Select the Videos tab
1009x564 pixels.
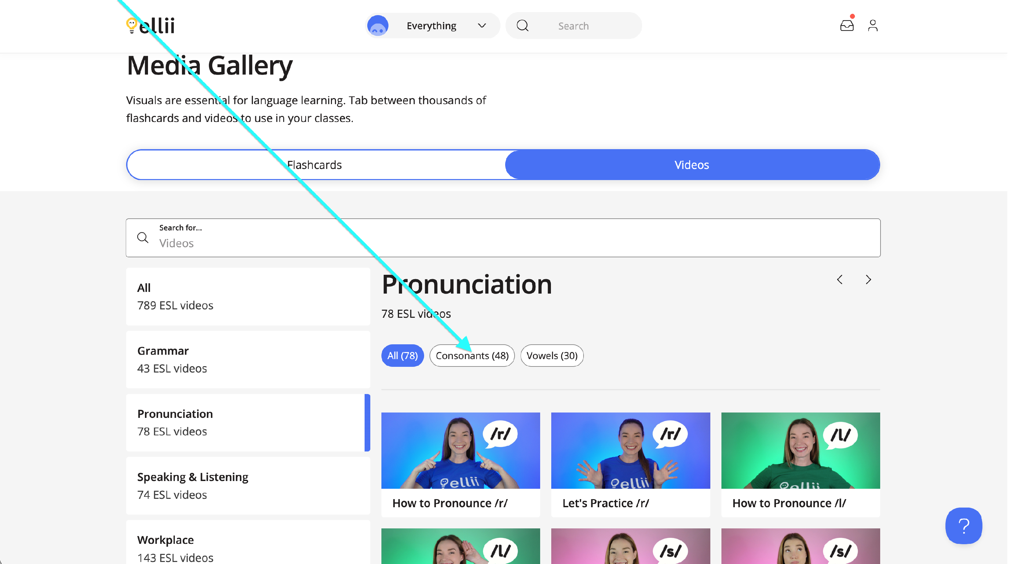[692, 165]
